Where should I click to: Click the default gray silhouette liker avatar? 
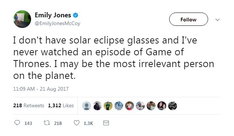pos(87,106)
